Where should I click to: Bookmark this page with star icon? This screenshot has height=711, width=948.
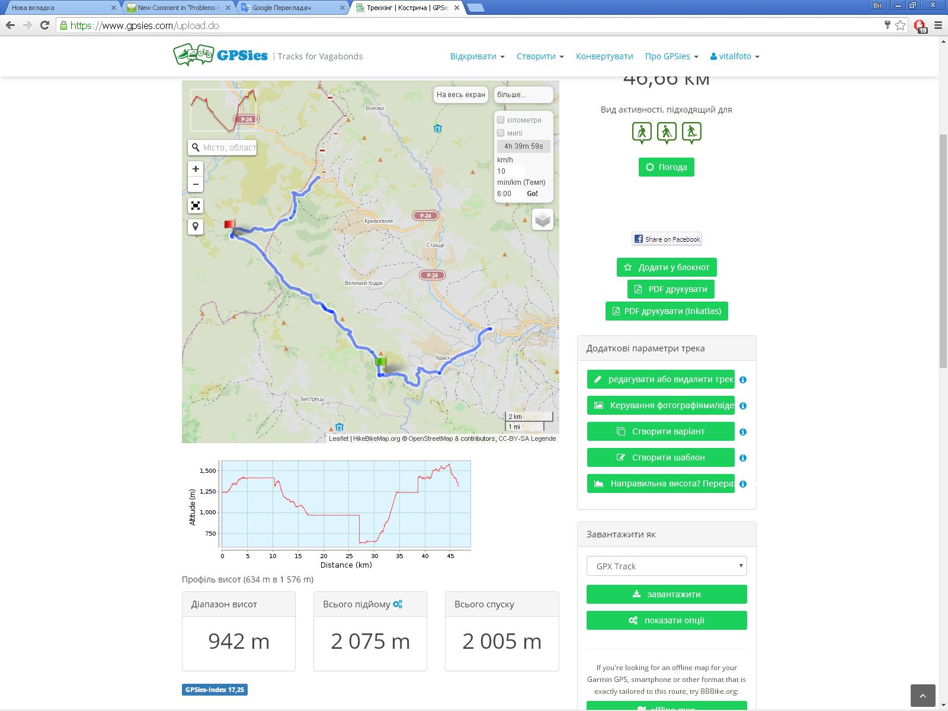(901, 25)
